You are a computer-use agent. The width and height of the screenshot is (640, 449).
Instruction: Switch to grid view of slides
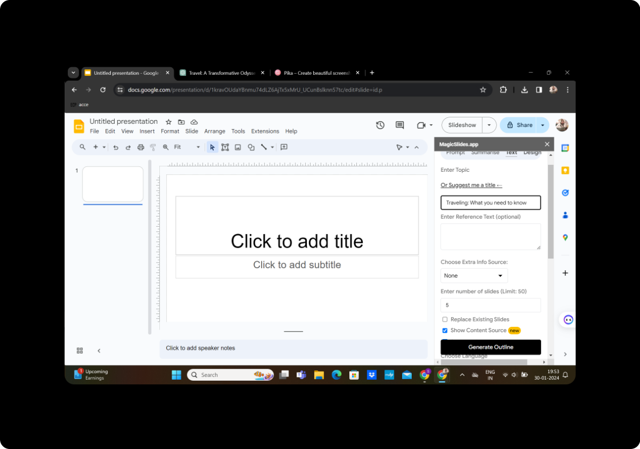tap(80, 350)
